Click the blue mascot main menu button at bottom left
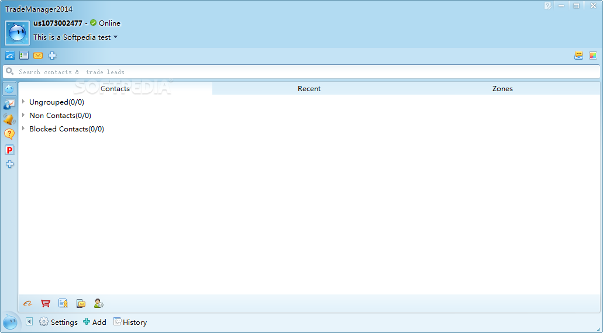 (9, 322)
